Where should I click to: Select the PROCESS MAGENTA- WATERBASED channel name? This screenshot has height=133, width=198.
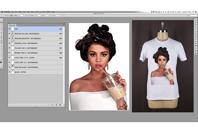[x=28, y=38]
